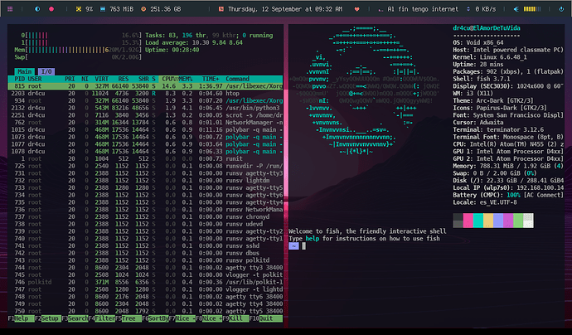
Task: Open the SortBy menu in htop footer
Action: click(154, 318)
